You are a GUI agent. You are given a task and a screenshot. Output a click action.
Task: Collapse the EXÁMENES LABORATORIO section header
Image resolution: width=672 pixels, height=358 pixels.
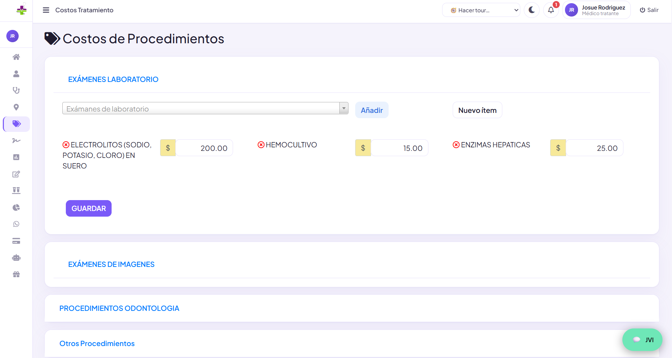pyautogui.click(x=113, y=79)
